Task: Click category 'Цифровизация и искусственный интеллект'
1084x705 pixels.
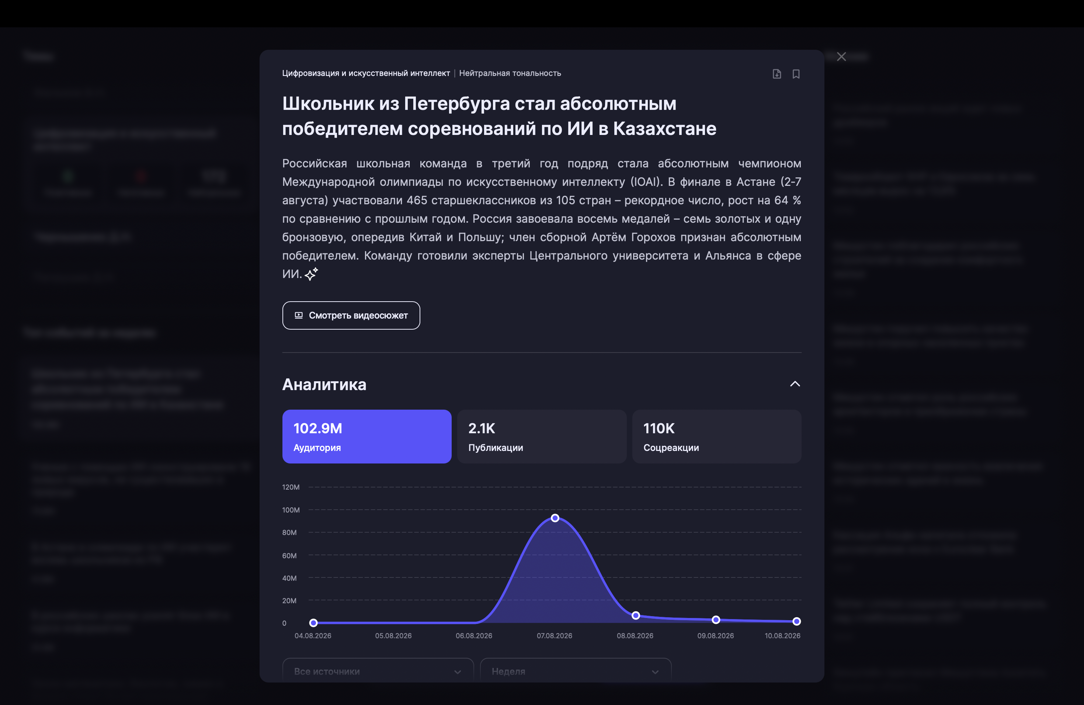Action: click(366, 73)
